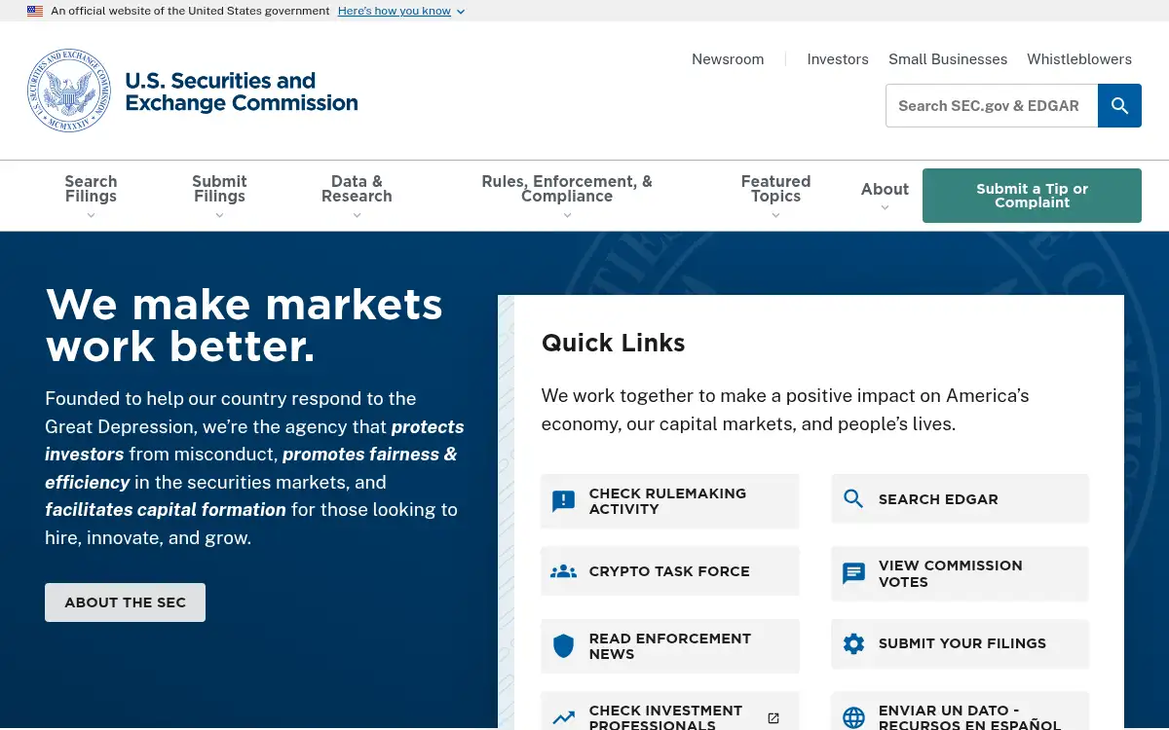1169x730 pixels.
Task: Open the Whistleblowers link
Action: pyautogui.click(x=1079, y=59)
